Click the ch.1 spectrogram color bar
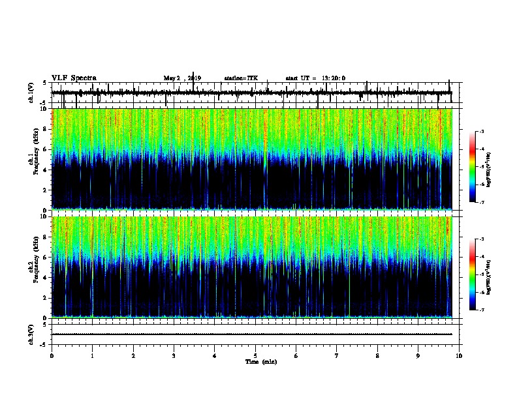Viewport: 517px width, 399px height. (x=472, y=167)
